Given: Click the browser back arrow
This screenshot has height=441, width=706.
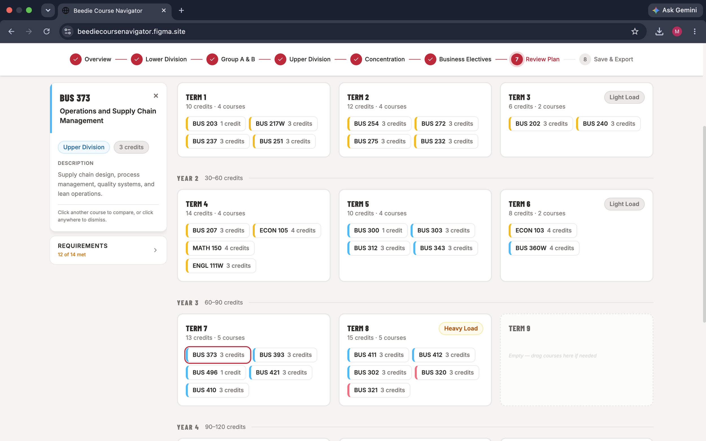Looking at the screenshot, I should click(x=11, y=31).
